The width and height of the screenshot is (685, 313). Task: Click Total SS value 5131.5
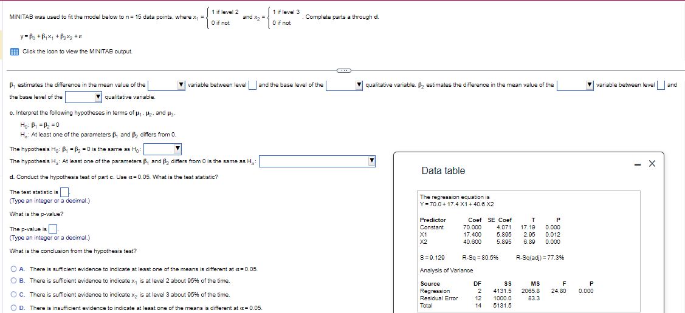pyautogui.click(x=503, y=306)
